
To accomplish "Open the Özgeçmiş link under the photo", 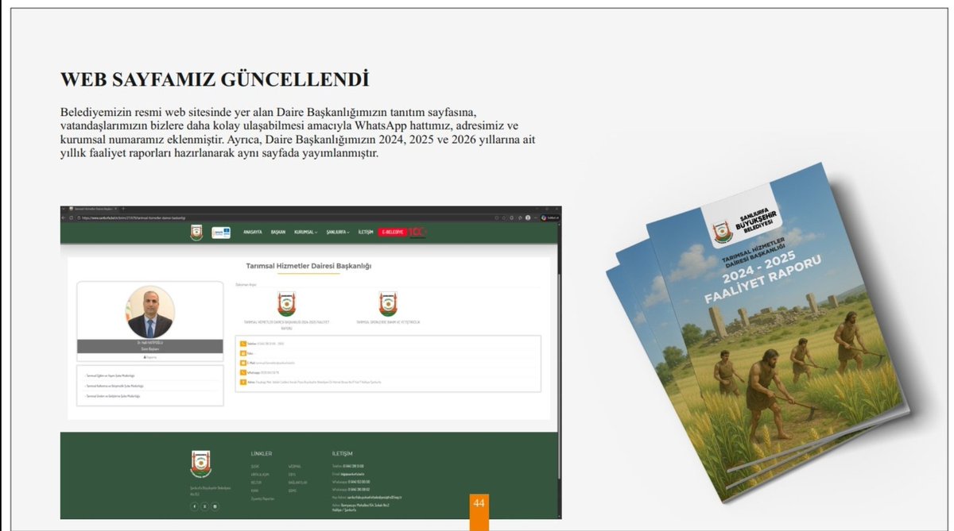I will 150,357.
